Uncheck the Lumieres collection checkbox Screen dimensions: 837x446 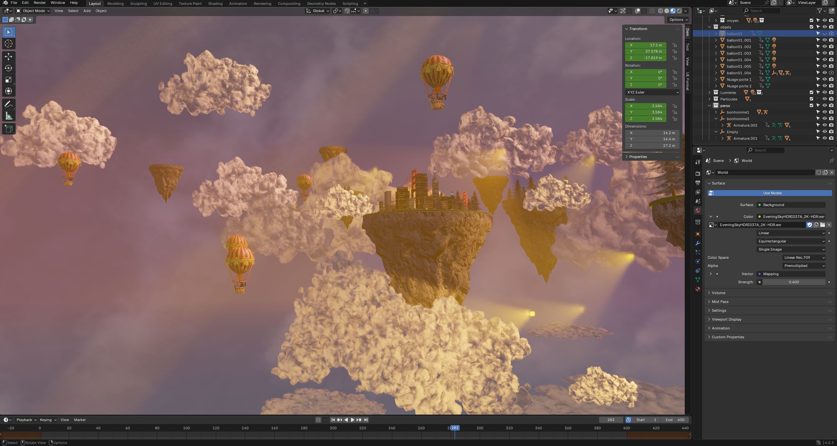coord(811,92)
